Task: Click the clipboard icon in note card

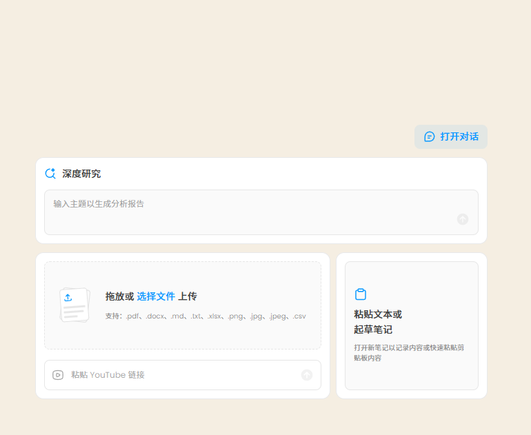Action: (x=361, y=294)
